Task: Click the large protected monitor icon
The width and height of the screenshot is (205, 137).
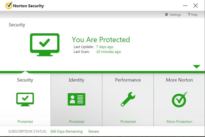Action: [45, 45]
